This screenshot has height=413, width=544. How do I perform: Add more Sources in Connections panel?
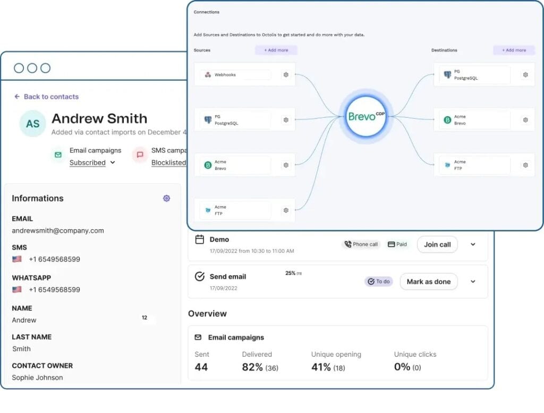click(276, 50)
